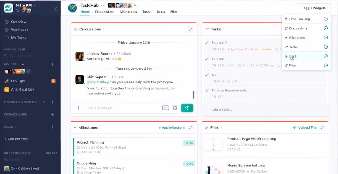Image resolution: width=338 pixels, height=174 pixels.
Task: Switch to the Discussions tab
Action: [x=105, y=12]
